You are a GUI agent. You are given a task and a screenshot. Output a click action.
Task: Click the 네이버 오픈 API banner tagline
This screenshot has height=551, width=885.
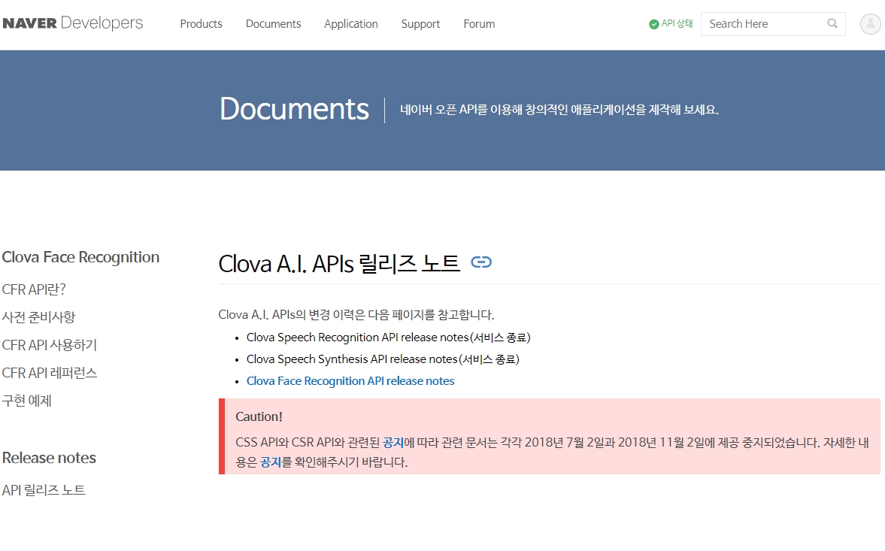pyautogui.click(x=559, y=110)
